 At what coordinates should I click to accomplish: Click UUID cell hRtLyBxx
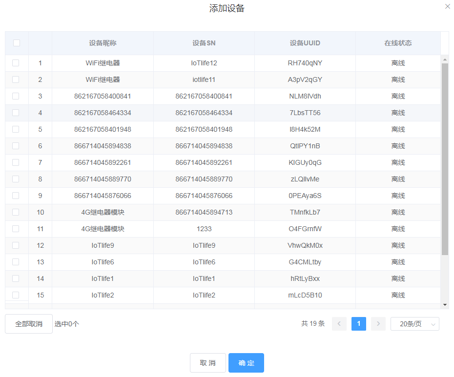click(x=305, y=278)
